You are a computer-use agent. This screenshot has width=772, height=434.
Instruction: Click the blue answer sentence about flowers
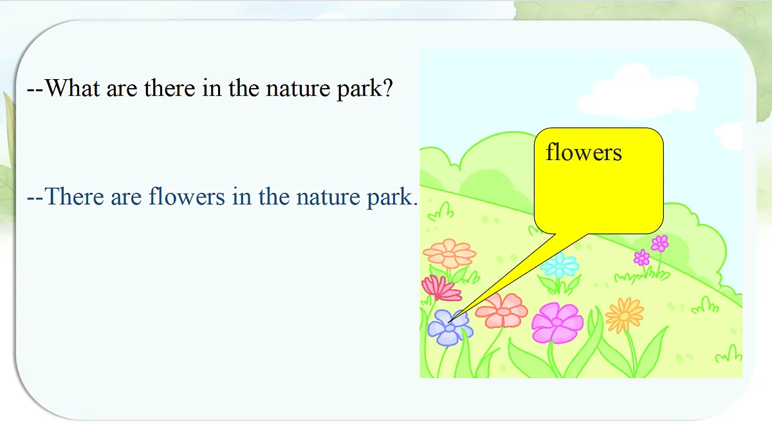223,195
